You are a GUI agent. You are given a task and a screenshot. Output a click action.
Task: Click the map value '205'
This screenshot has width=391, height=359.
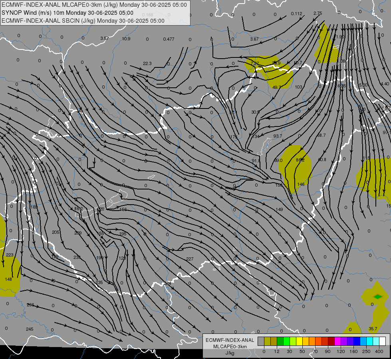coord(56,232)
